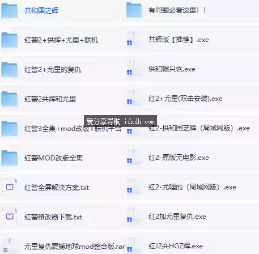Select the 有问题必看这里！！ folder name

tap(177, 10)
